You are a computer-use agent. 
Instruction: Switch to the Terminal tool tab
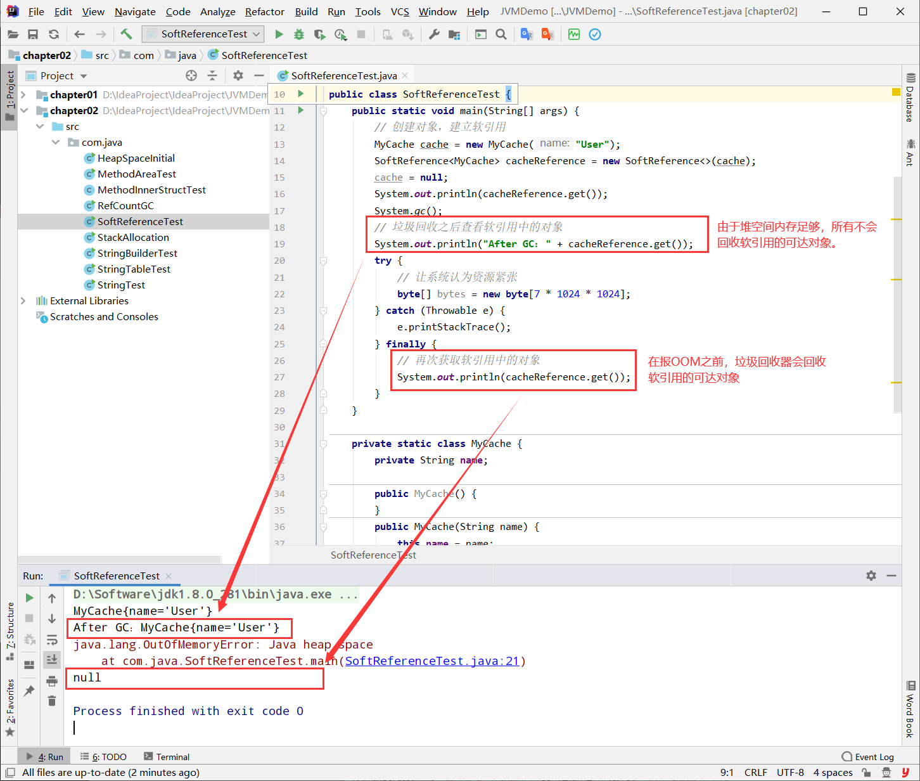(167, 757)
